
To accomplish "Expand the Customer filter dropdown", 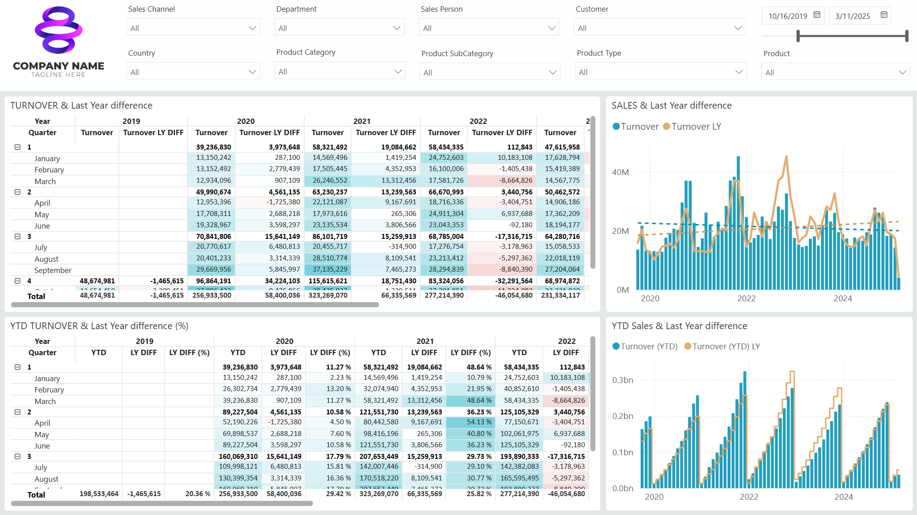I will tap(659, 28).
